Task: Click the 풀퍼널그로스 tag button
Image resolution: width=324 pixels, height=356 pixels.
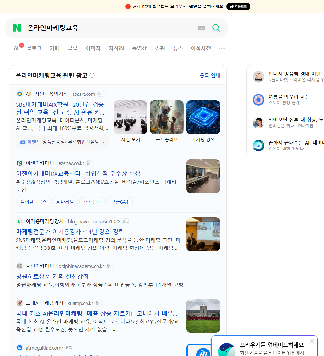Action: [x=33, y=202]
